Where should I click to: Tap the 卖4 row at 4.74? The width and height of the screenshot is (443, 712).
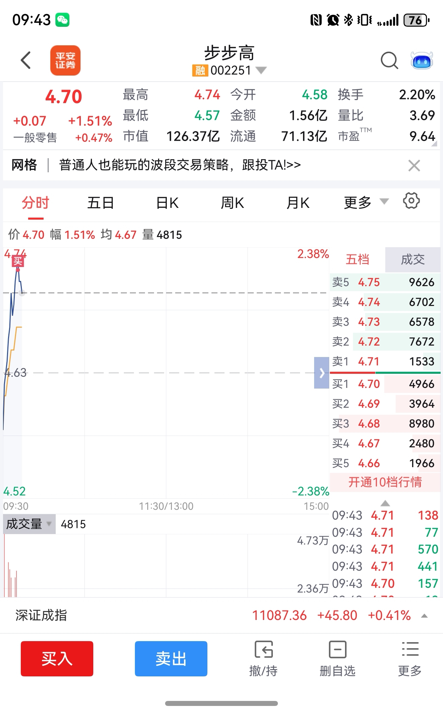pyautogui.click(x=385, y=302)
